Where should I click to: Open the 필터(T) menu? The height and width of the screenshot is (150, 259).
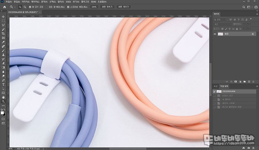[x=61, y=2]
